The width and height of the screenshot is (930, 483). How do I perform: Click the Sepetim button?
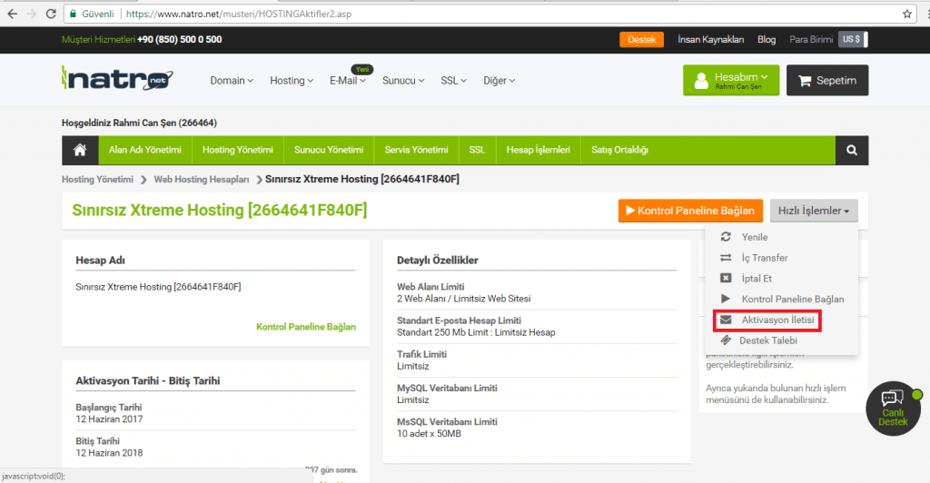pyautogui.click(x=827, y=80)
